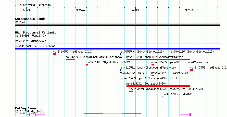Screen dimensions: 227x117
Task: Open the nsv4115561 (gnomADStructuralVariants) label
Action: pyautogui.click(x=148, y=68)
